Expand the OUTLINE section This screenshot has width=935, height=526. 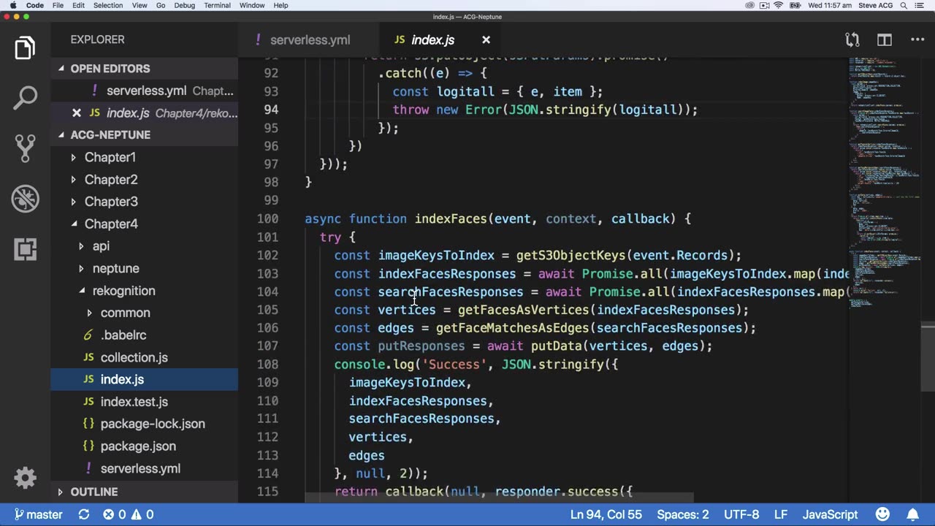click(x=93, y=492)
